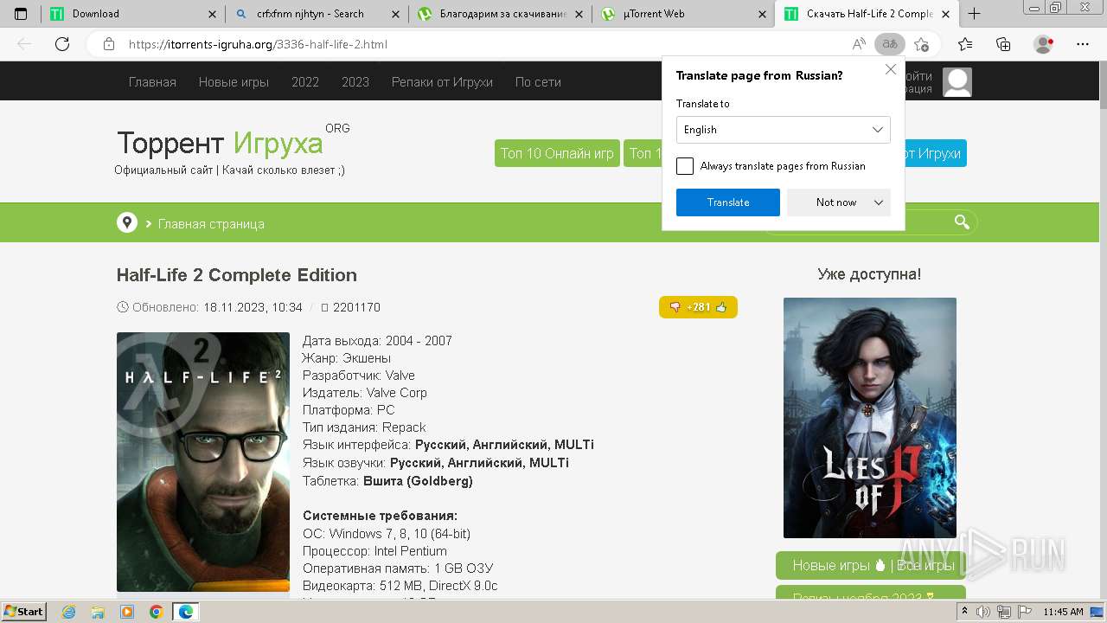
Task: Click the user avatar icon in header
Action: (957, 82)
